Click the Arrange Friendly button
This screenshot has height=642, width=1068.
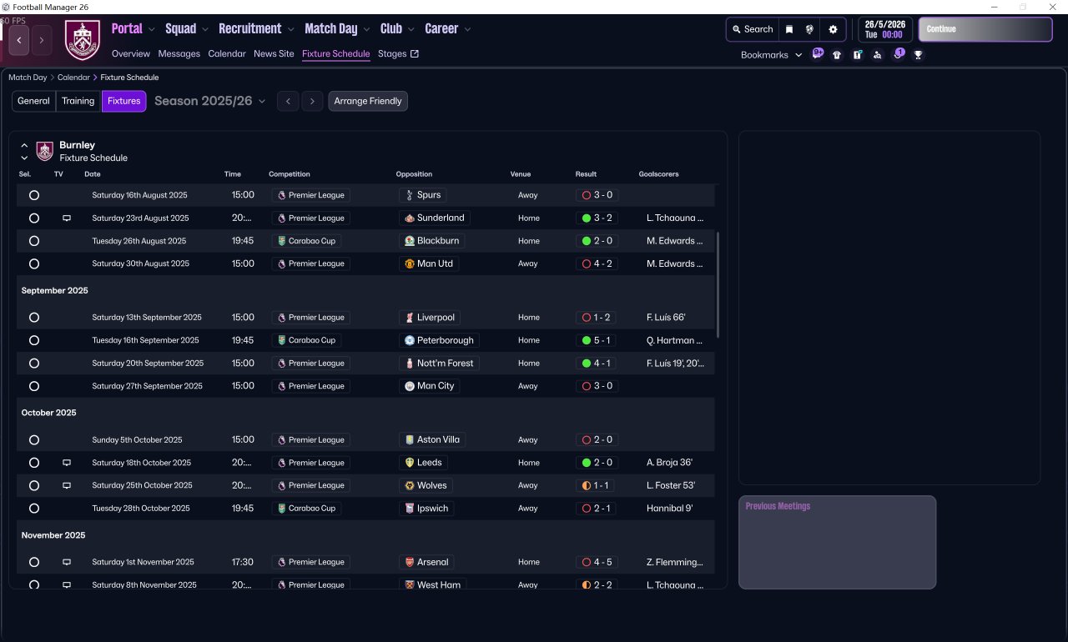368,101
